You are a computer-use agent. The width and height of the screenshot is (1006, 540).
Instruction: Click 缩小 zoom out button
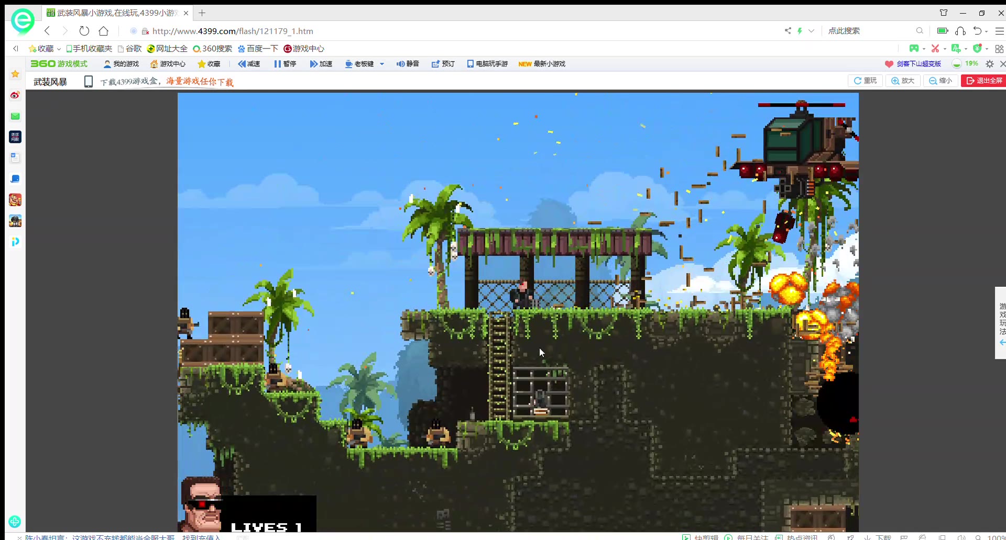coord(941,81)
